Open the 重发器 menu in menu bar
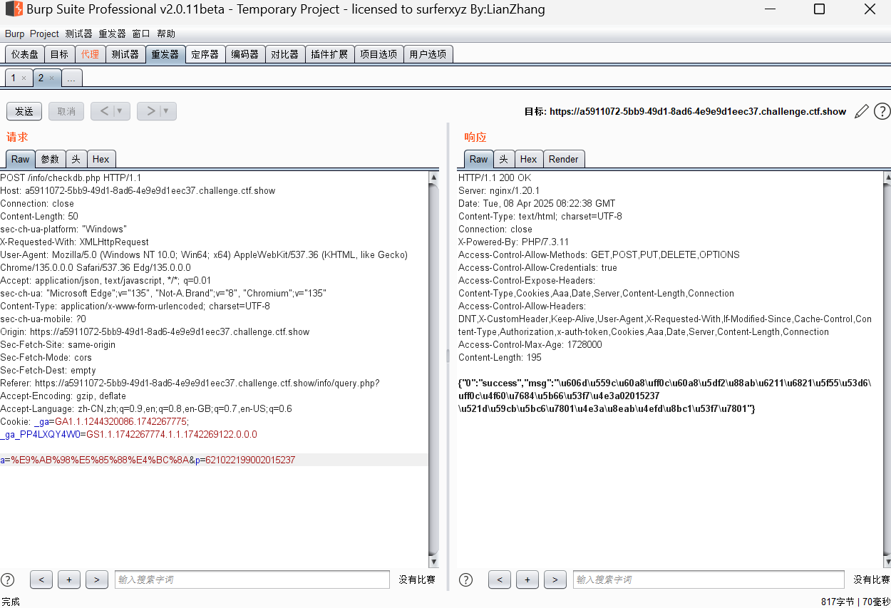891x608 pixels. point(112,34)
